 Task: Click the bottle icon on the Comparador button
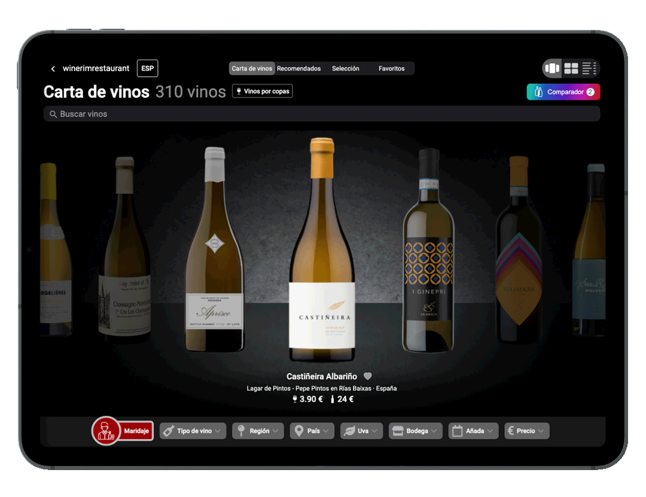539,91
